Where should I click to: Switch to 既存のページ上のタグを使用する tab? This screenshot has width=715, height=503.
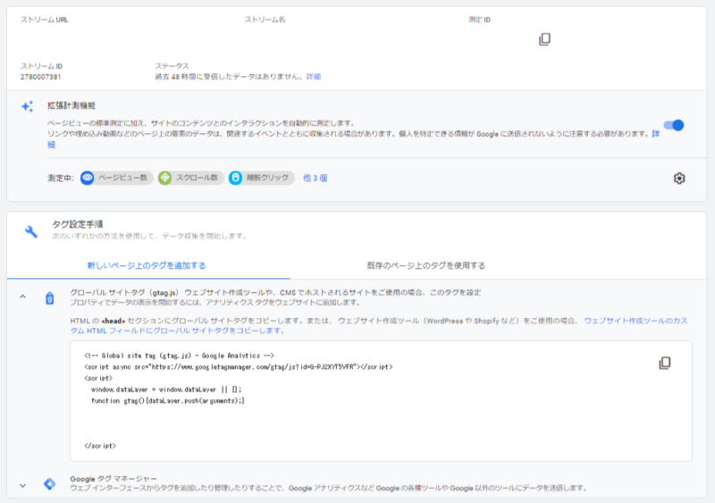pos(426,265)
